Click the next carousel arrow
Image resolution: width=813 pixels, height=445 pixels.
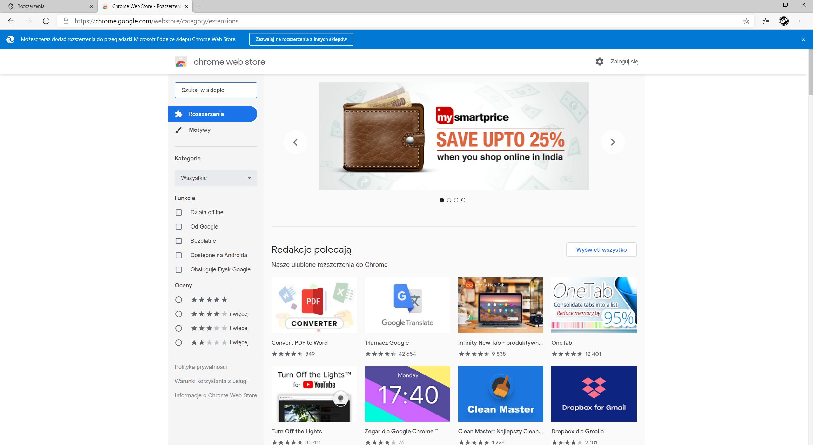613,142
